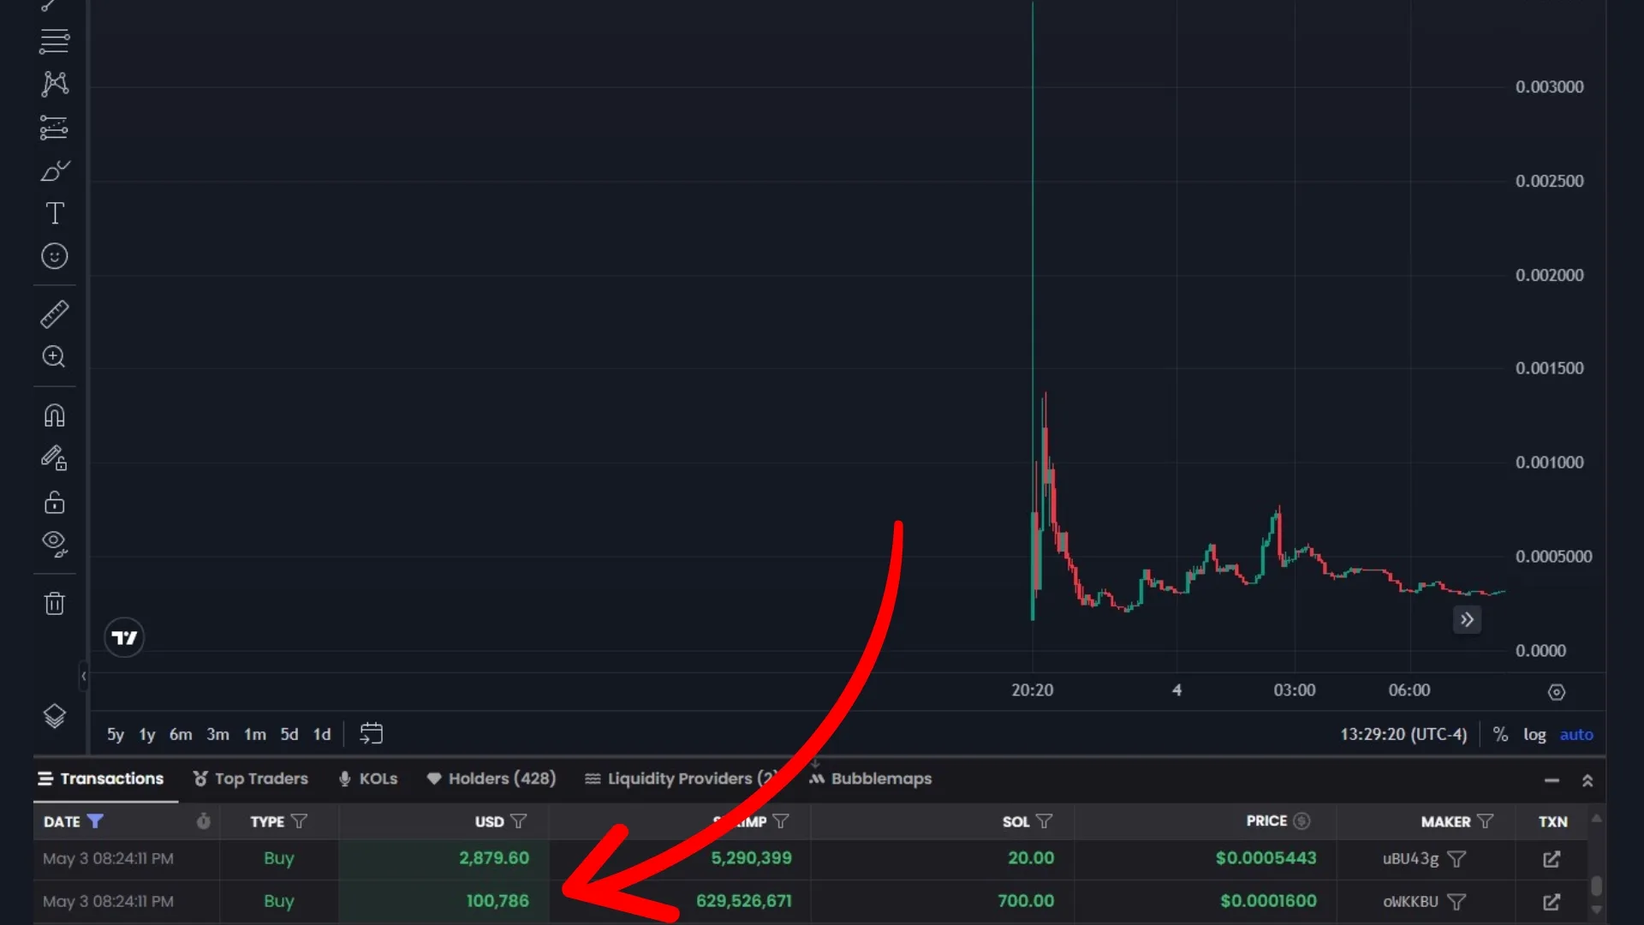Screen dimensions: 1644x925
Task: Set chart range to 5y
Action: pyautogui.click(x=115, y=735)
